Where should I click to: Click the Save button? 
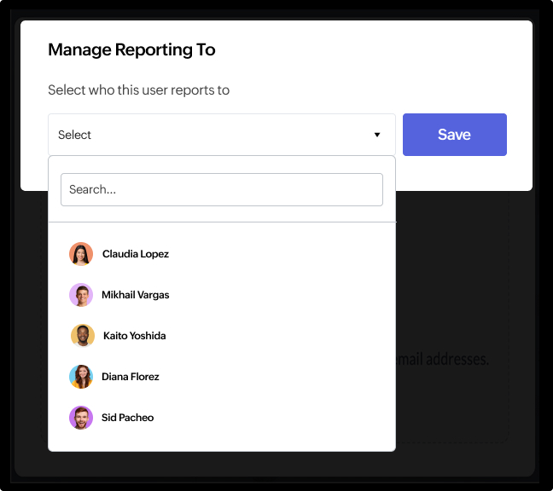click(x=454, y=135)
